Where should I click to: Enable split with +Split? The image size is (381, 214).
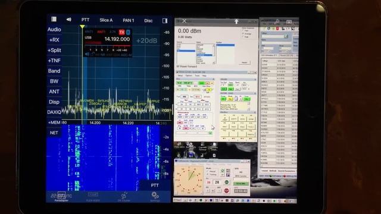[54, 50]
